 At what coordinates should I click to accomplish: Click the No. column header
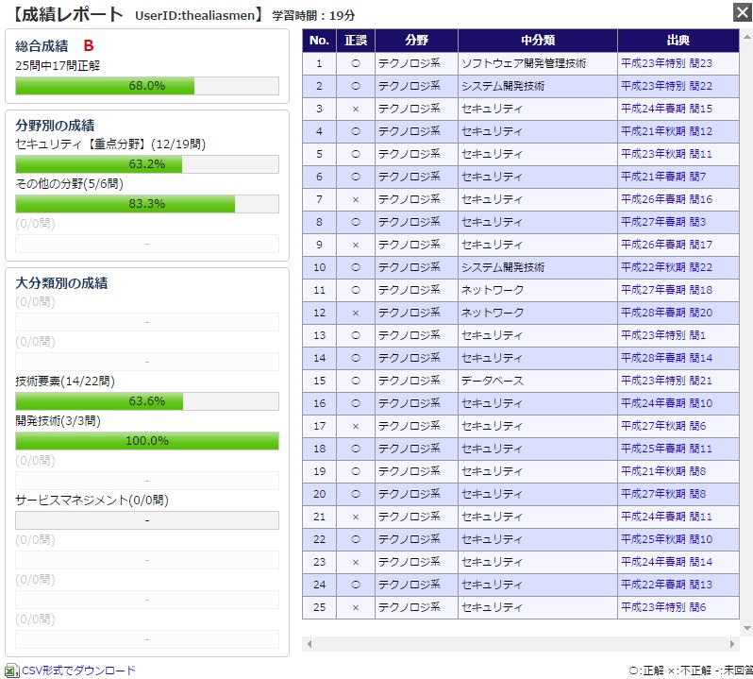coord(319,41)
